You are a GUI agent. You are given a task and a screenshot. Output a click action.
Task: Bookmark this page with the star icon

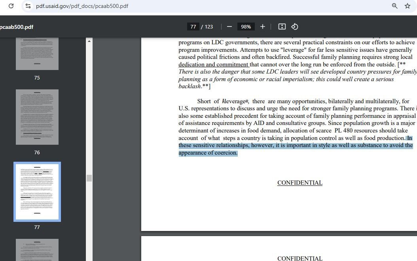coord(408,6)
